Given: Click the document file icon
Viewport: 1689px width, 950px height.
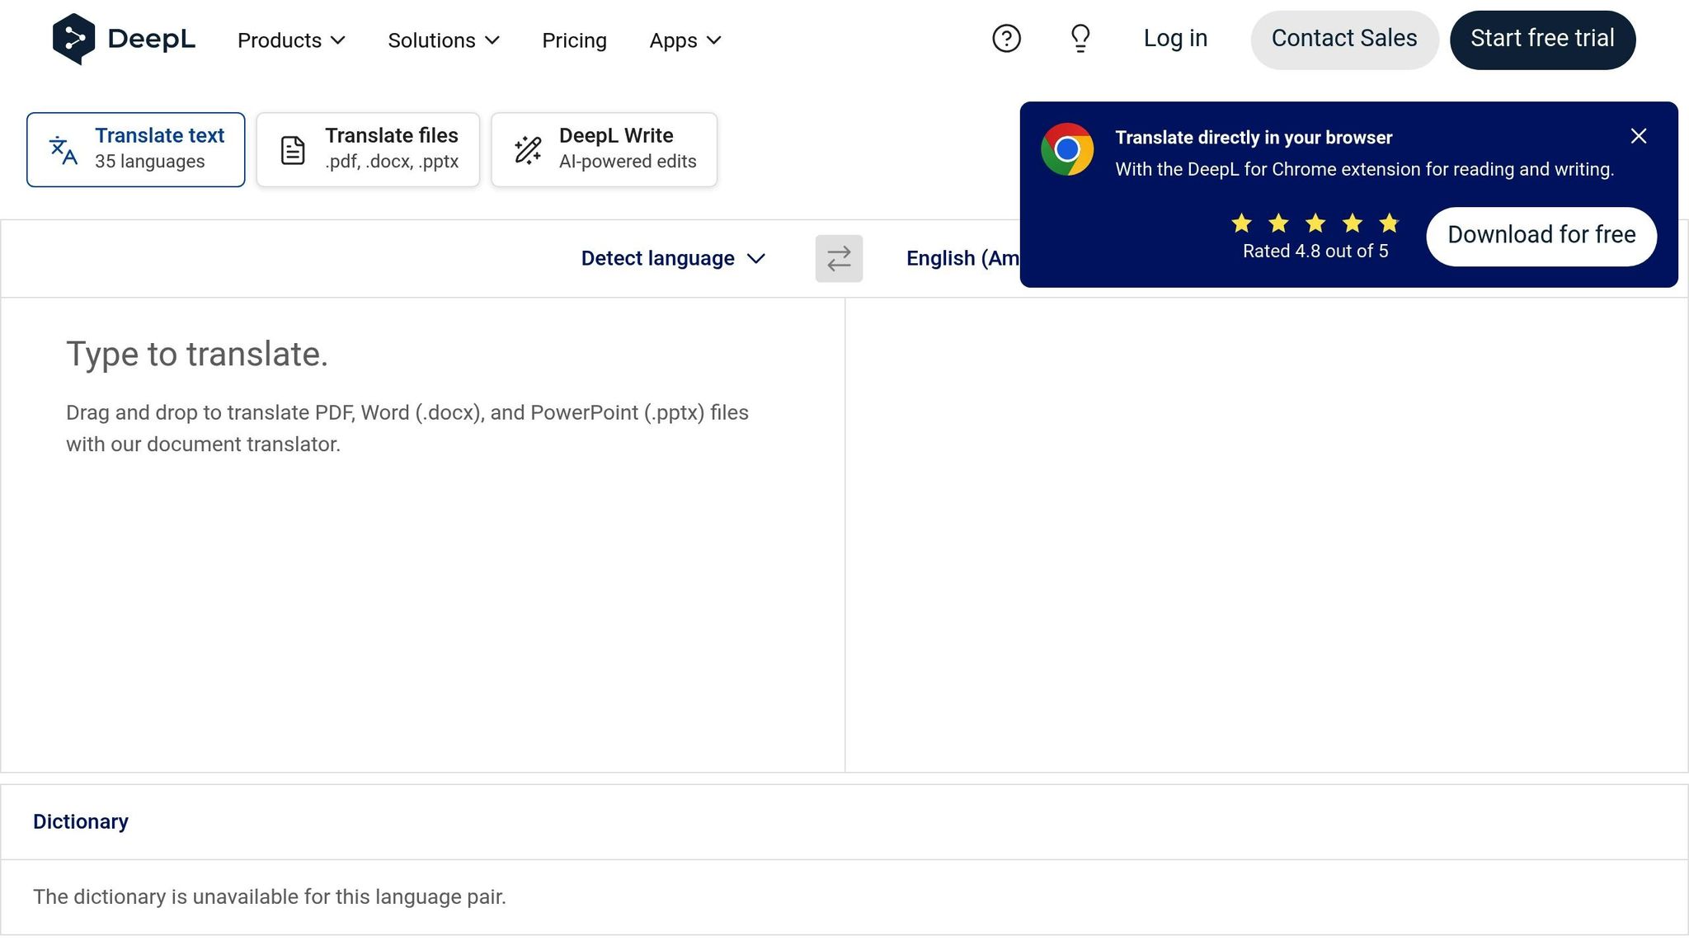Looking at the screenshot, I should click(x=293, y=150).
